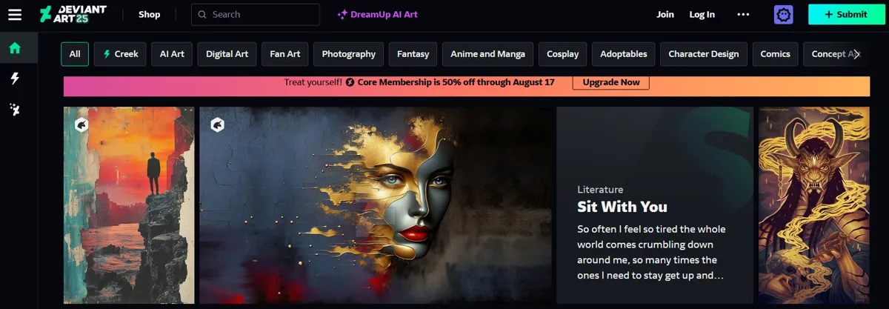Select the Photography tab
Viewport: 889px width, 309px height.
coord(349,54)
